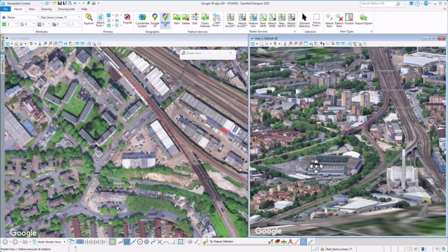Toggle view 8 in the view group buttons
Viewport: 448px width, 252px height.
(x=104, y=241)
